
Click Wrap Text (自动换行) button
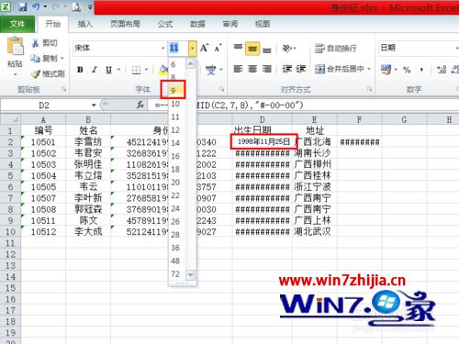point(336,49)
